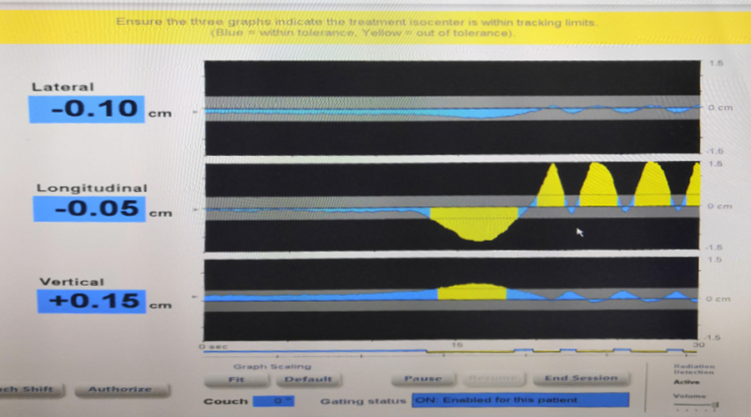Select the Longitudinal -0.05 offset readout
751x417 pixels.
pyautogui.click(x=87, y=208)
